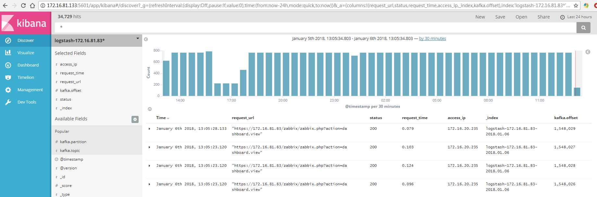Click the Kibana logo

tap(25, 23)
